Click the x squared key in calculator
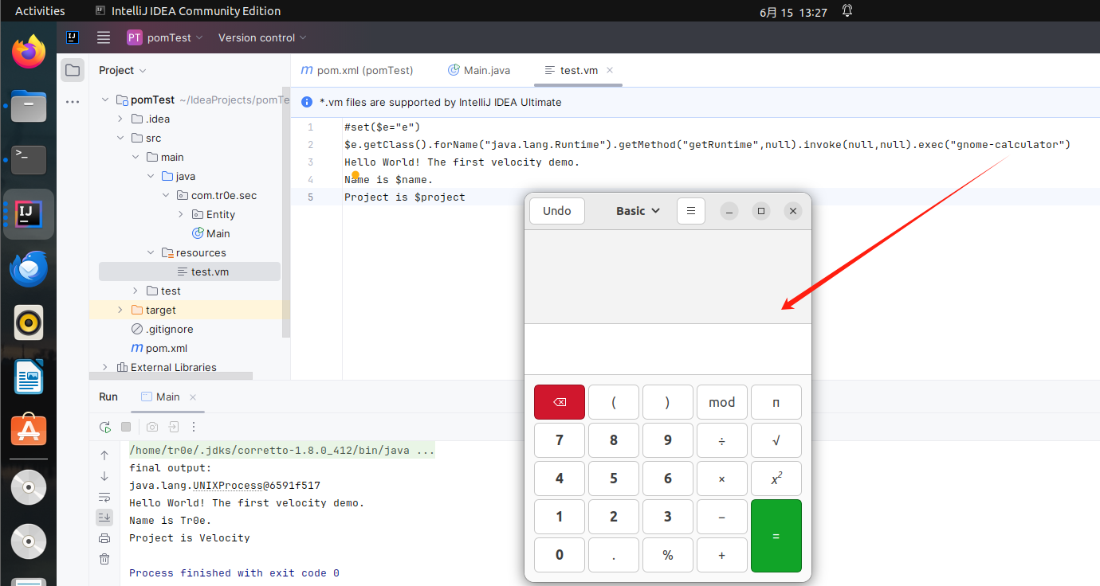 click(776, 479)
